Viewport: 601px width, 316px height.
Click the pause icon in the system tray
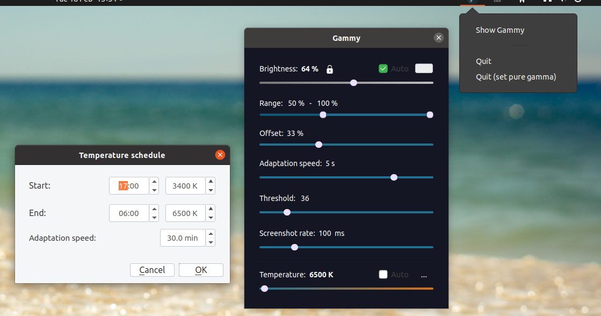coord(548,2)
